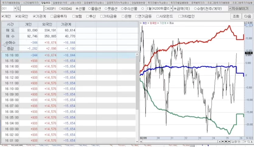The width and height of the screenshot is (254, 147).
Task: Check the 보험 checkbox
Action: 74,16
